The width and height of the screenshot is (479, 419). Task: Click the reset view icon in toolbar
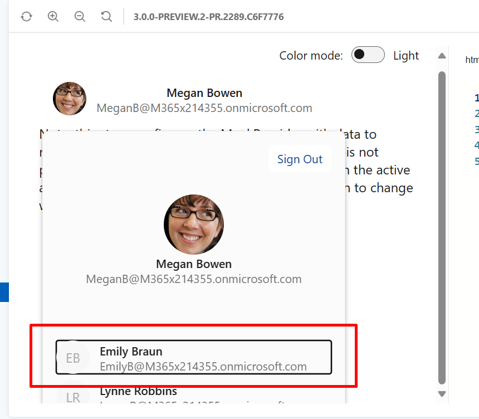(106, 16)
